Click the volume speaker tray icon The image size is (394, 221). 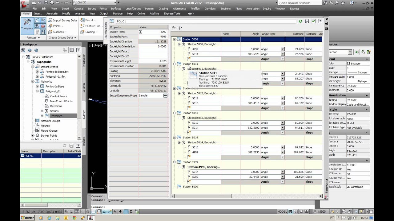tap(355, 218)
